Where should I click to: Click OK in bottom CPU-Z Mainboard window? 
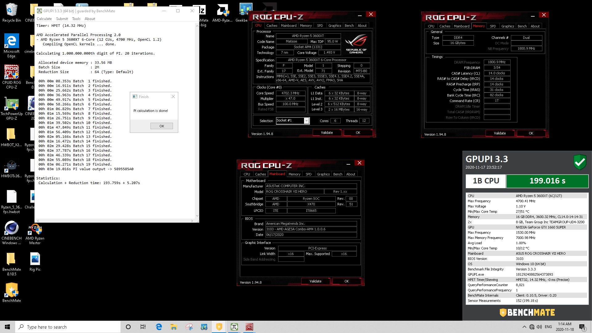347,281
